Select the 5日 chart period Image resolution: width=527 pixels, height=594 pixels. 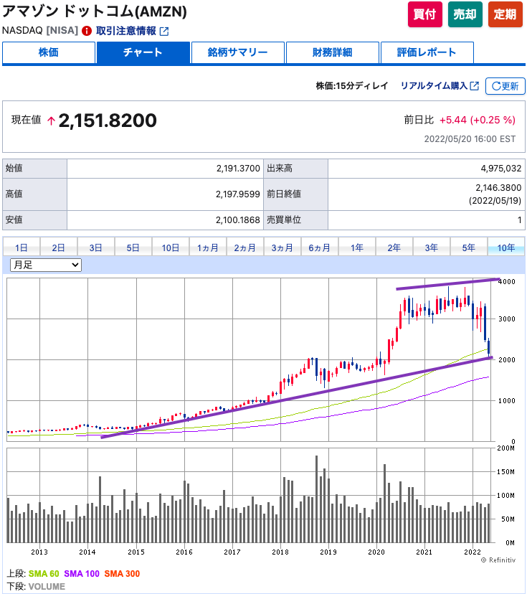tap(133, 247)
